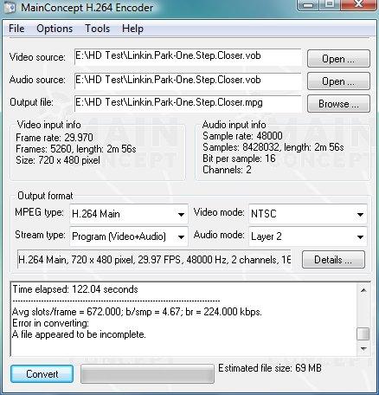Click the Details button
The image size is (379, 395).
point(333,260)
